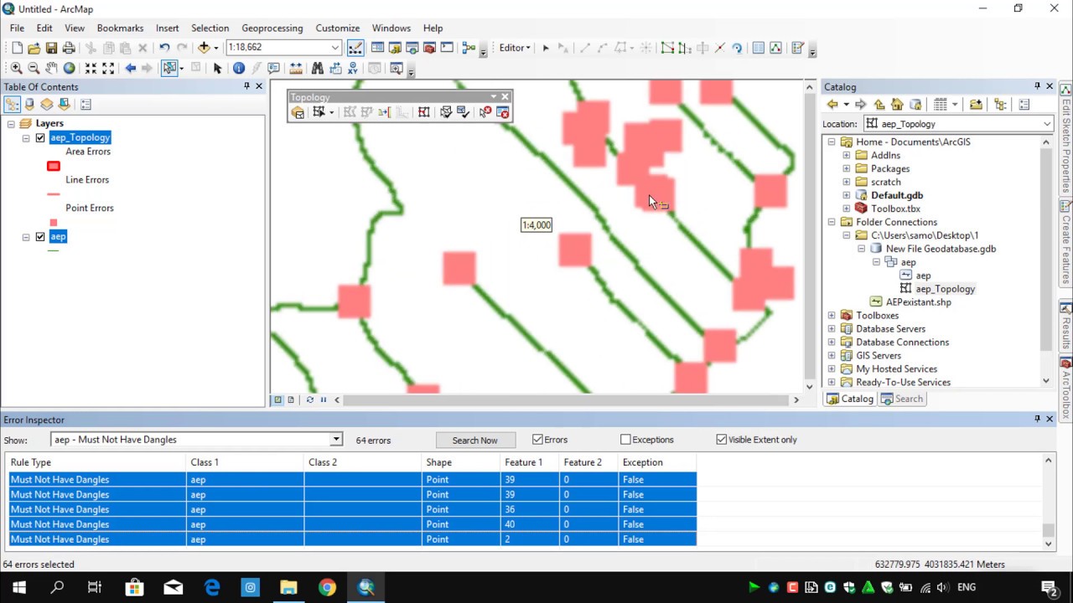1073x603 pixels.
Task: Click the Line Errors pink line symbol
Action: (x=54, y=194)
